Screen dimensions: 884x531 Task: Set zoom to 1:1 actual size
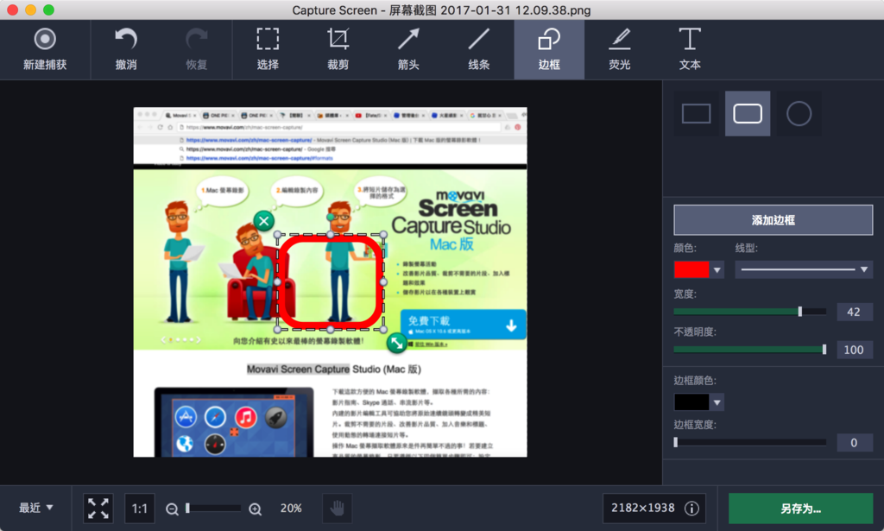coord(139,509)
